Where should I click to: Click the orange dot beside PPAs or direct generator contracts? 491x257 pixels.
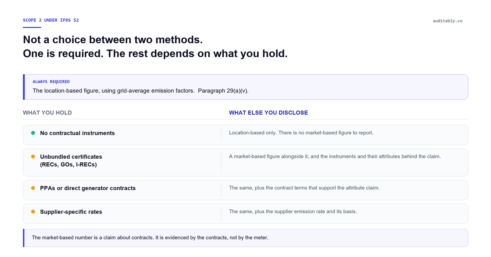pyautogui.click(x=33, y=188)
